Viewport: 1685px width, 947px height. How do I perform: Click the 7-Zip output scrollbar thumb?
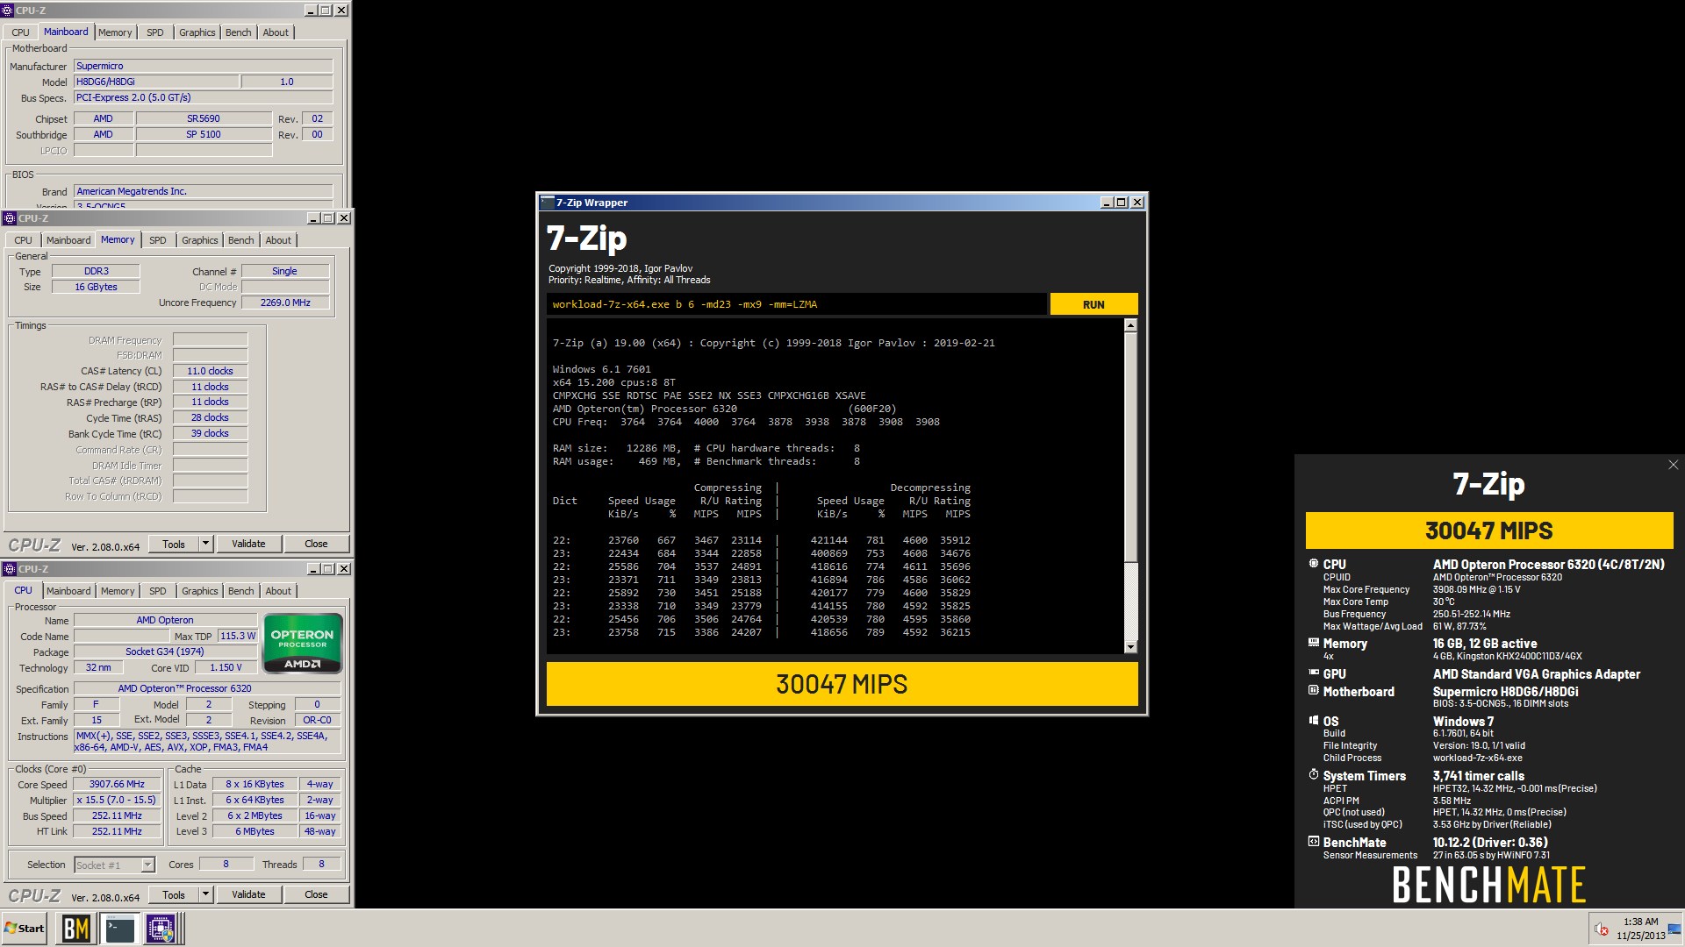pos(1130,447)
